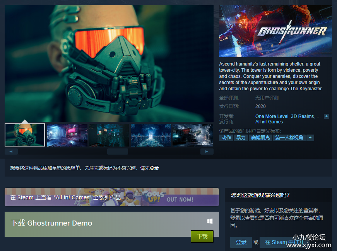The image size is (337, 251).
Task: Click the 登录 button in the interest panel
Action: [x=241, y=242]
